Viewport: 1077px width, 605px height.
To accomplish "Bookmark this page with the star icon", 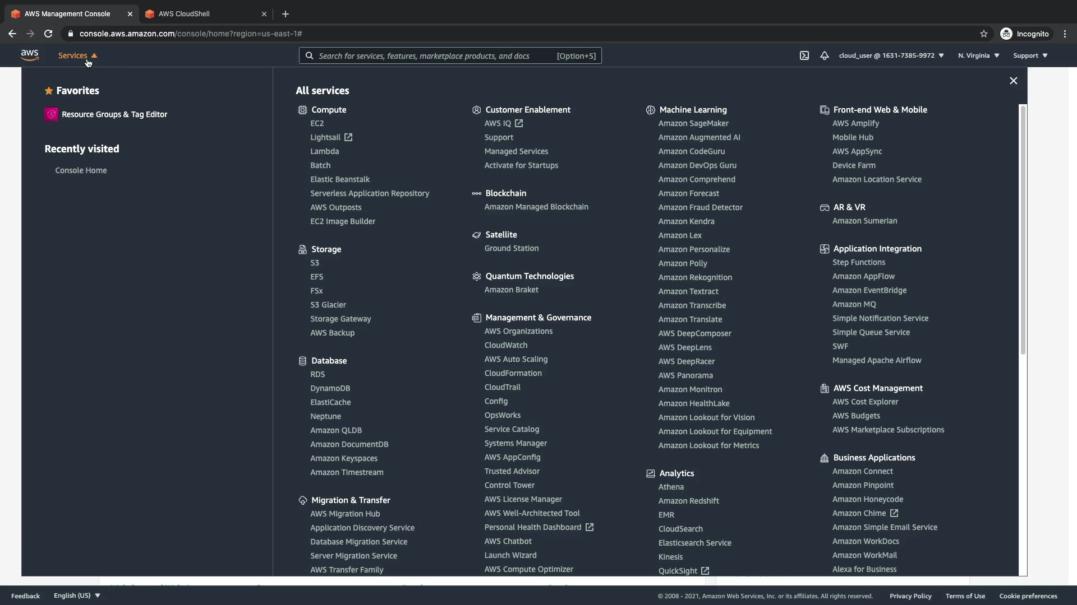I will click(x=983, y=34).
